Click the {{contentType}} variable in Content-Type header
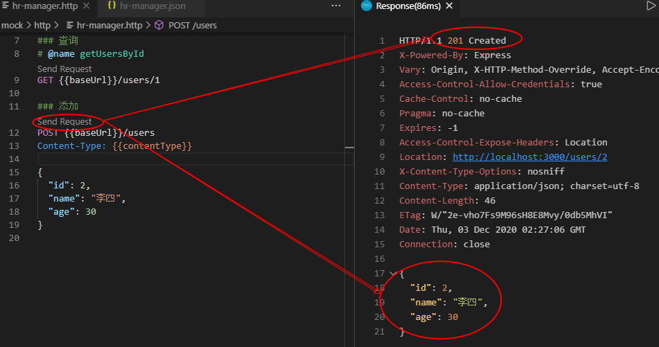The image size is (659, 347). pyautogui.click(x=152, y=146)
